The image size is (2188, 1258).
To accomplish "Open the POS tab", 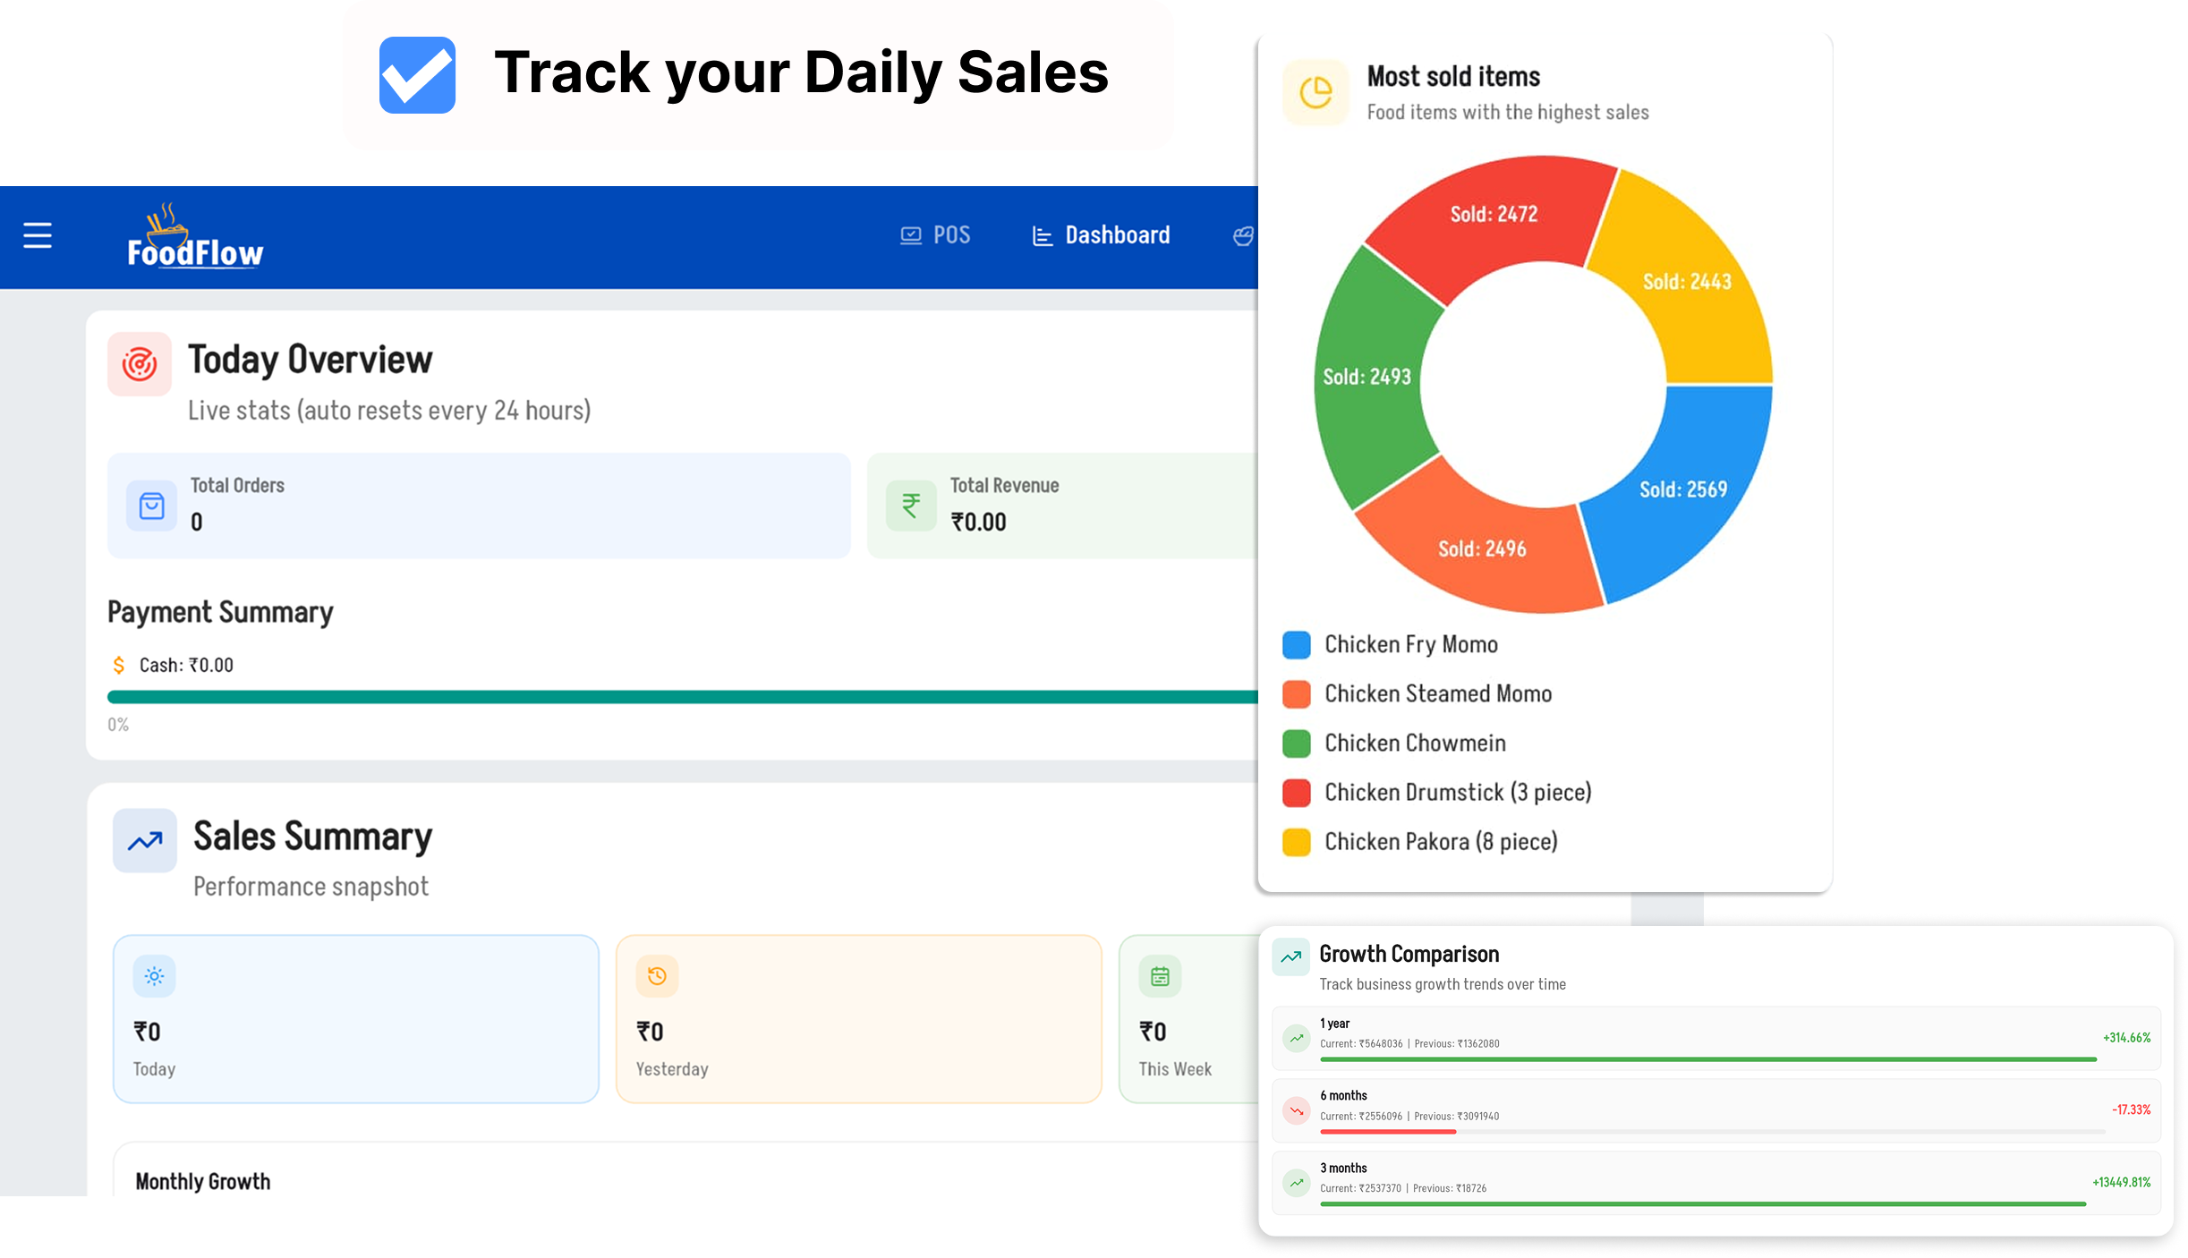I will (x=935, y=235).
